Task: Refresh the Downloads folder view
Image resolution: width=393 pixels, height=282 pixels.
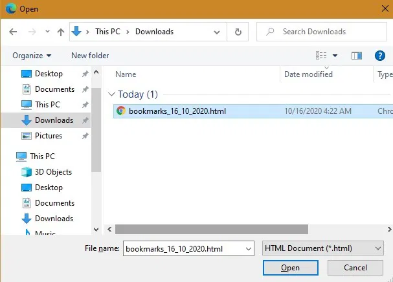Action: tap(238, 32)
